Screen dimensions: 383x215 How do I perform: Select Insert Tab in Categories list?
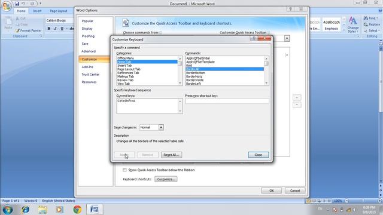(x=147, y=66)
